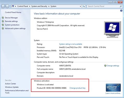Click 32-bit Operating System value

[x=69, y=54]
